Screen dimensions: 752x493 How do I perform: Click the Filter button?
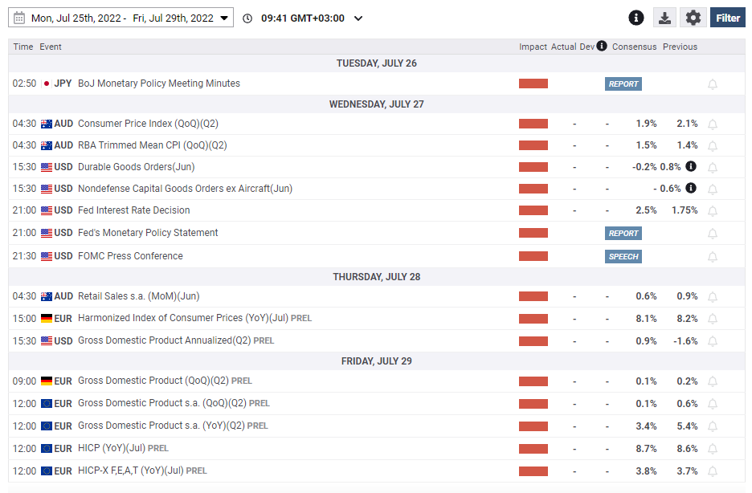point(728,18)
